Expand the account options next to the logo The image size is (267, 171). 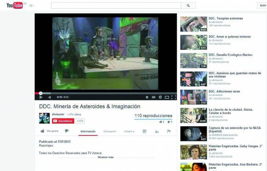33,5
